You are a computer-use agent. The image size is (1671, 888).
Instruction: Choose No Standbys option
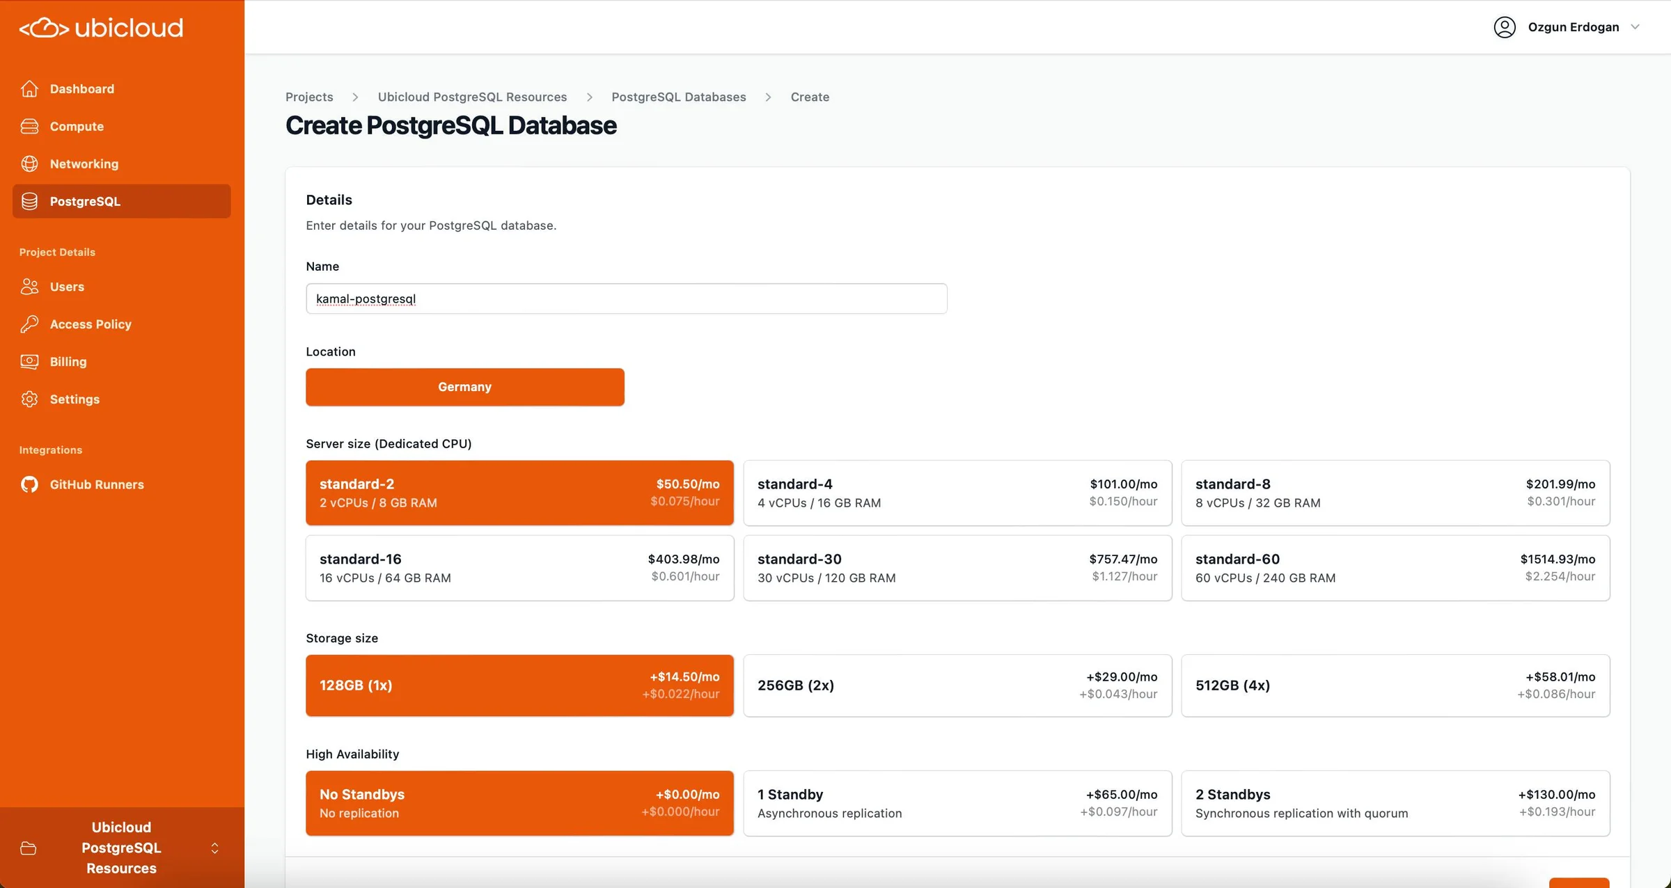point(519,803)
